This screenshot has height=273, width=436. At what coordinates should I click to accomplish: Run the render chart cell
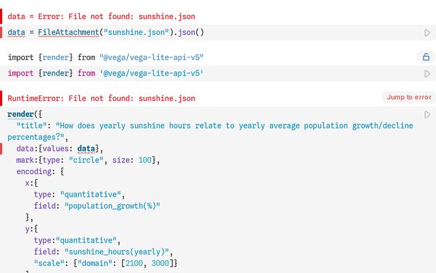pyautogui.click(x=427, y=115)
